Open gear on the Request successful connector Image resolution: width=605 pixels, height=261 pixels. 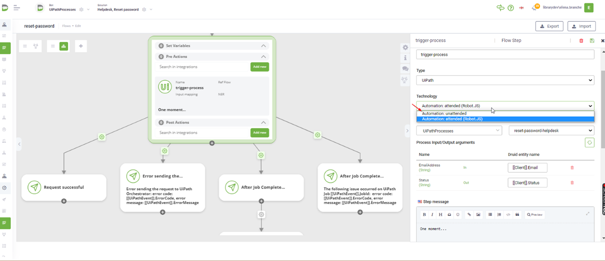[x=101, y=137]
